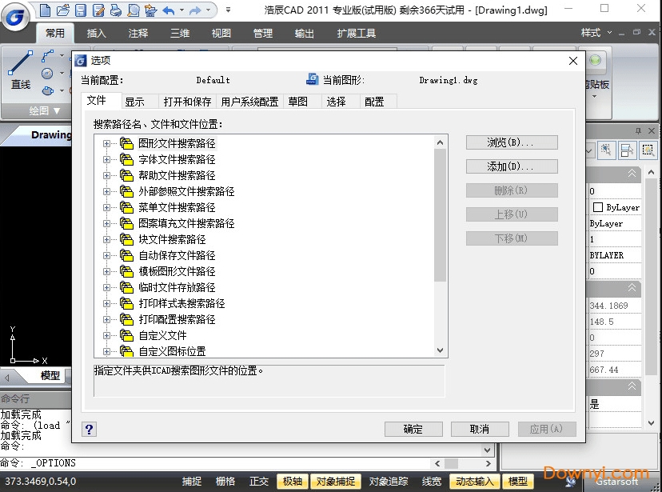Toggle 正交 (Ortho) mode off

257,482
